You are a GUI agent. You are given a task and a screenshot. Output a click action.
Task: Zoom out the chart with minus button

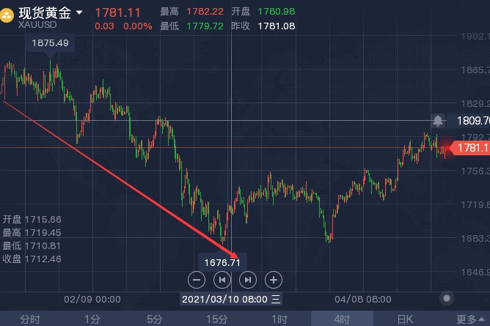(196, 279)
